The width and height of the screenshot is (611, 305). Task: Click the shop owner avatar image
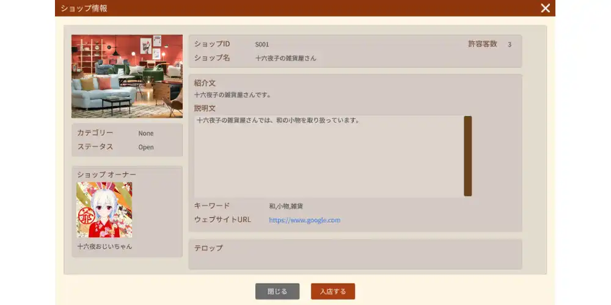[x=104, y=210]
